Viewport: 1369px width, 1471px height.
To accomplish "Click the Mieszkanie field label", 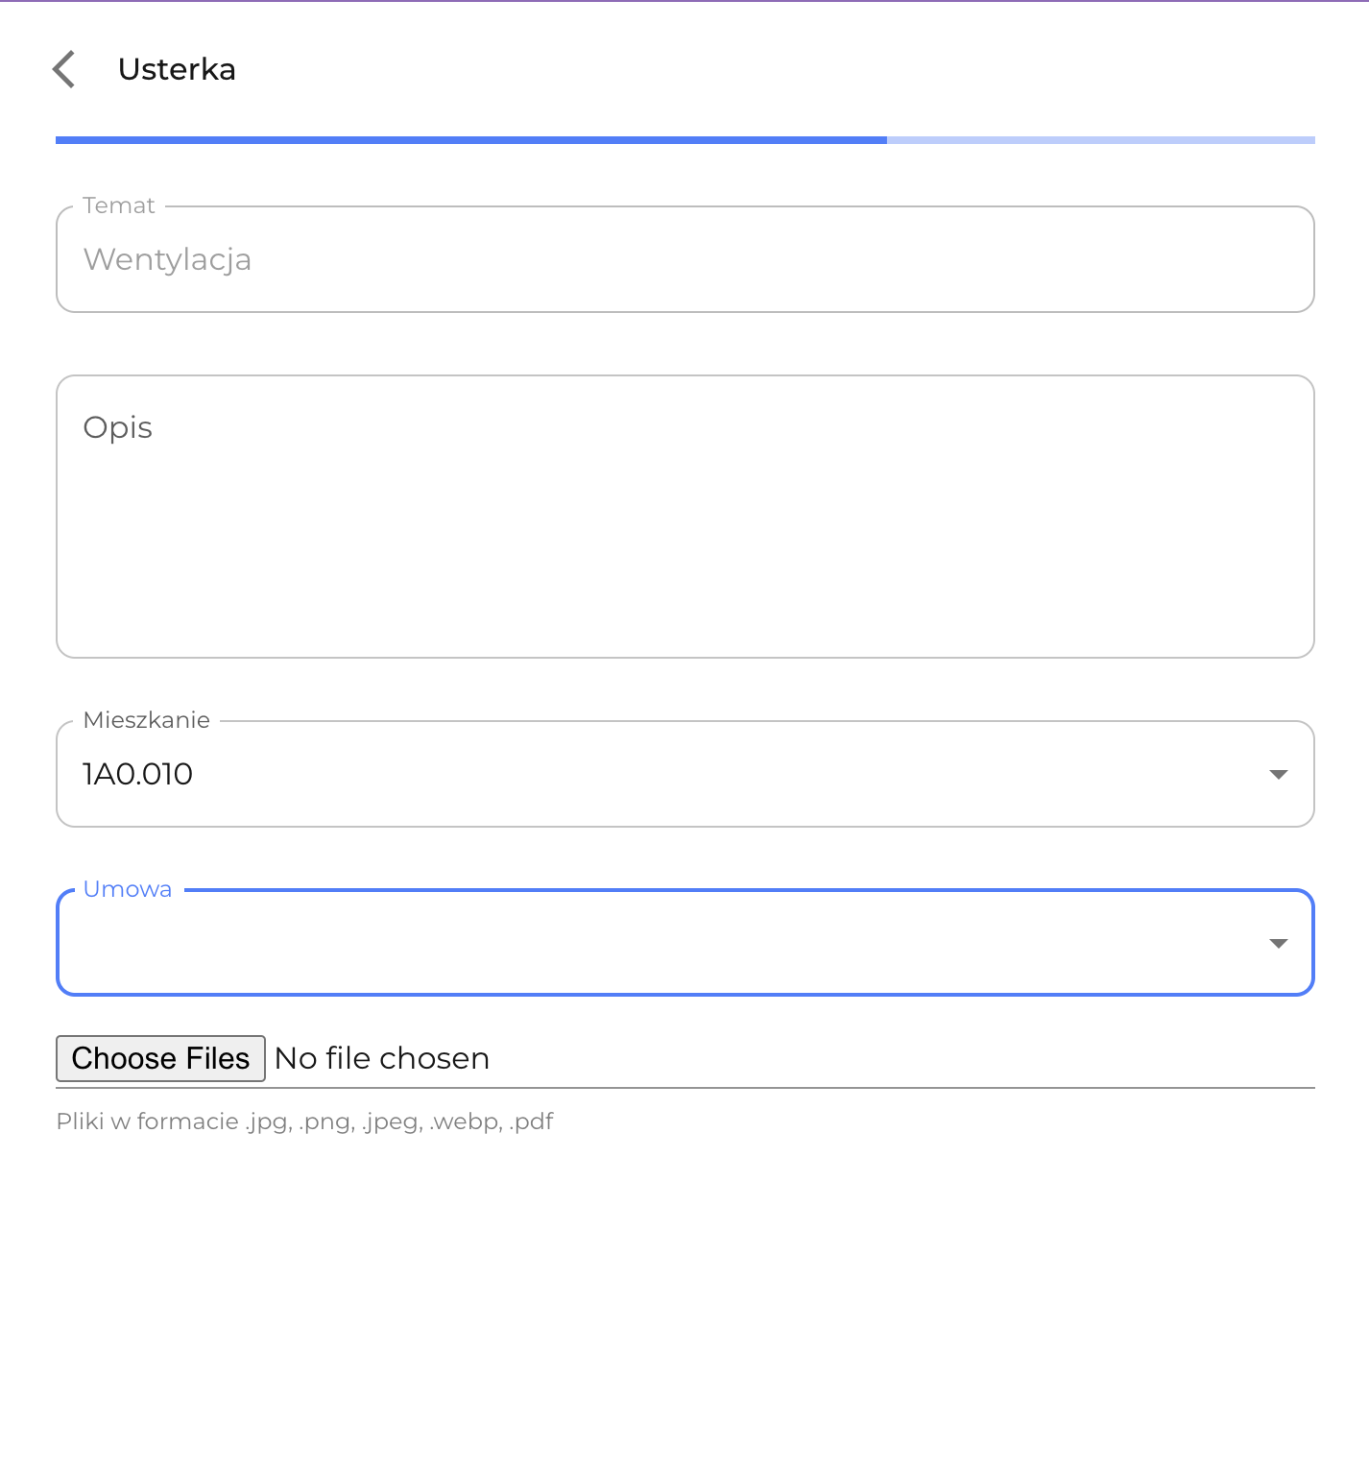I will point(147,720).
